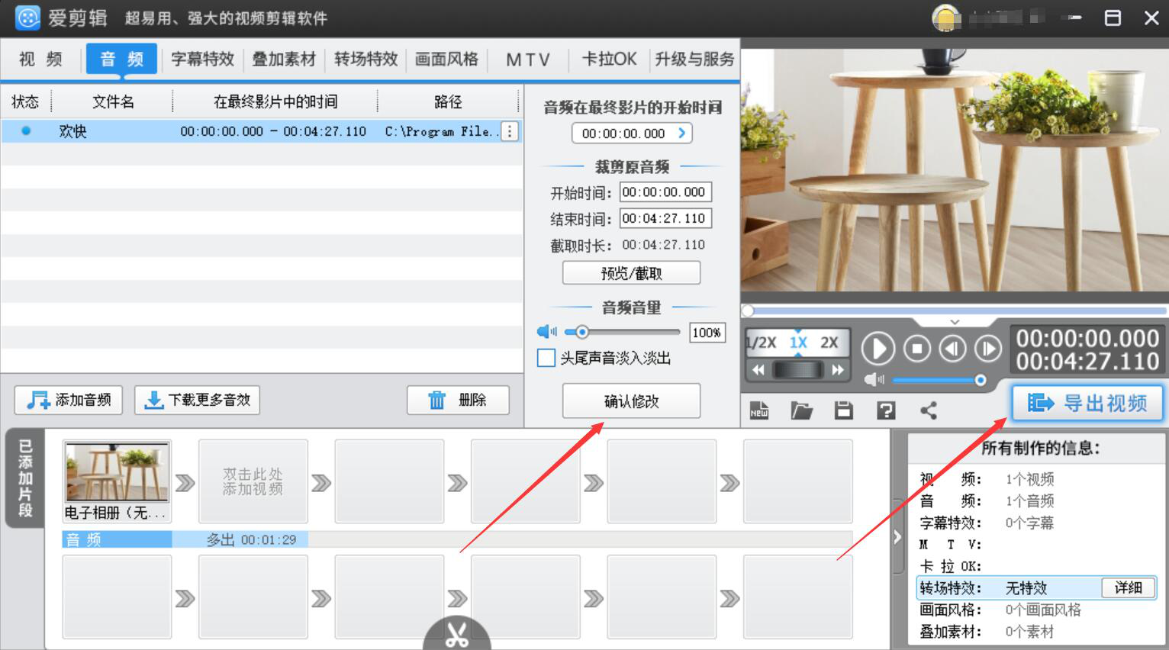Adjust the 音频音量 slider handle
Screen dimensions: 1169x650
(x=581, y=332)
